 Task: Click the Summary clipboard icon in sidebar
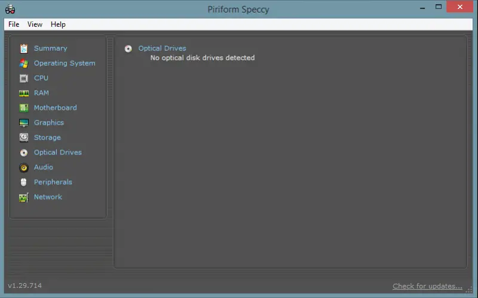[23, 48]
